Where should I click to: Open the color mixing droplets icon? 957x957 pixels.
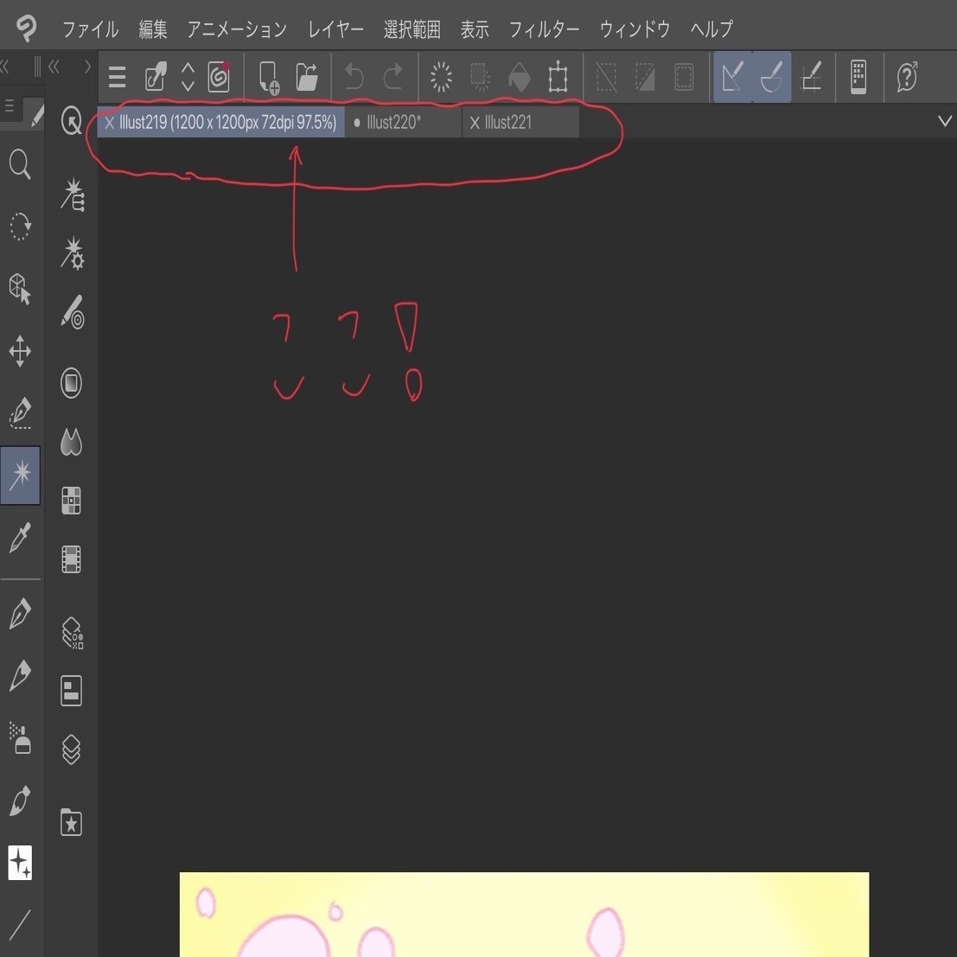[72, 442]
